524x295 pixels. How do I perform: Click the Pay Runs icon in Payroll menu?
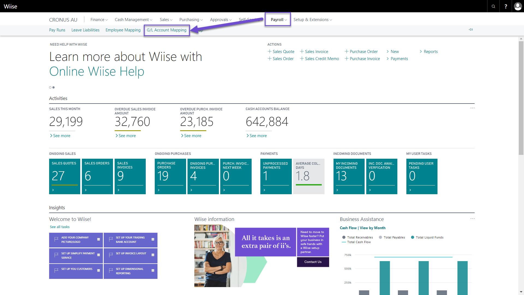[57, 30]
